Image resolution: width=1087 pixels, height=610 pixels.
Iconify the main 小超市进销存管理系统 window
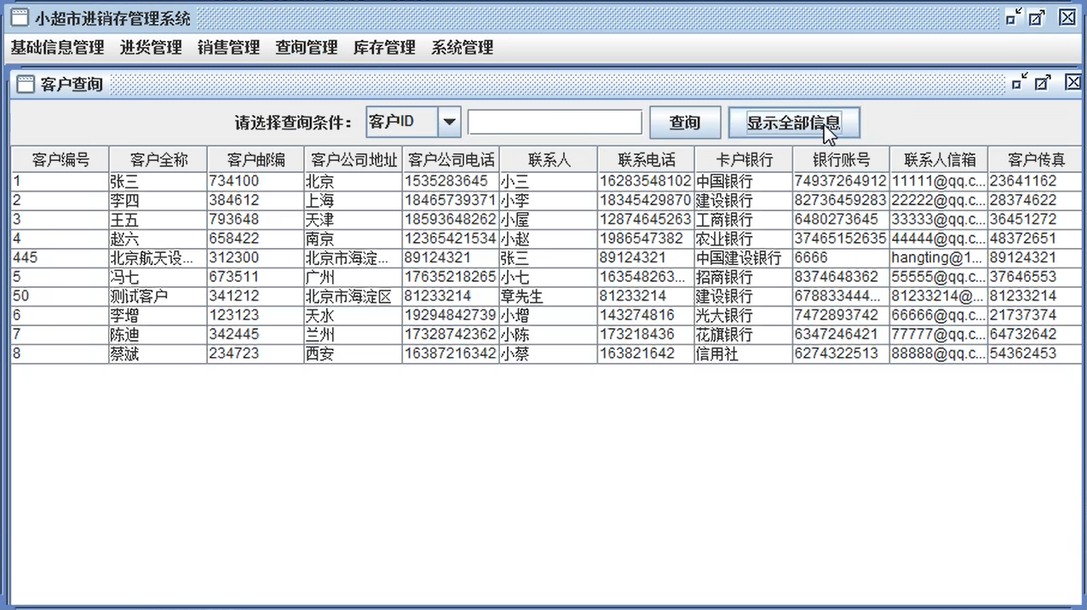(1013, 16)
